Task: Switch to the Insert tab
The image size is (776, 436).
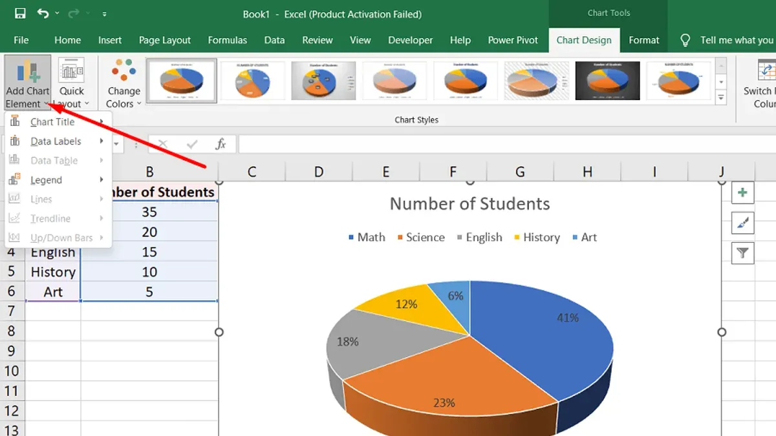Action: click(110, 40)
